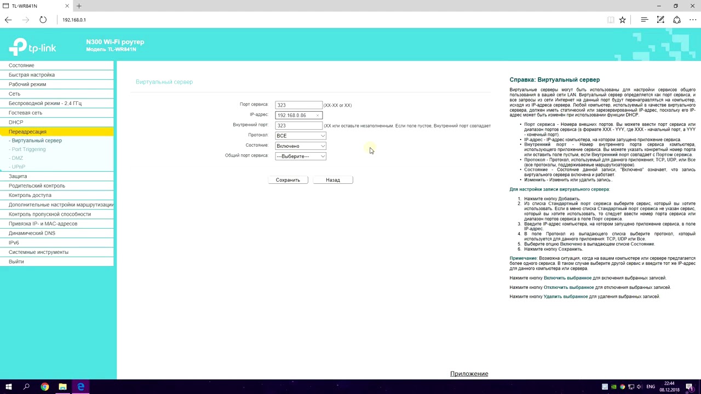This screenshot has width=701, height=394.
Task: Open the Edge Hub panel icon
Action: click(644, 20)
